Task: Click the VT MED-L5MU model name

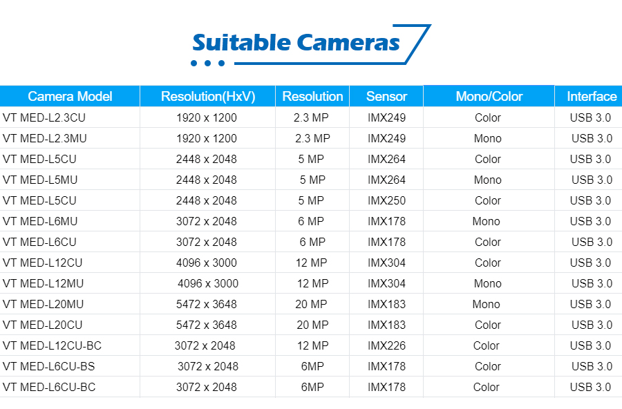Action: click(x=40, y=180)
